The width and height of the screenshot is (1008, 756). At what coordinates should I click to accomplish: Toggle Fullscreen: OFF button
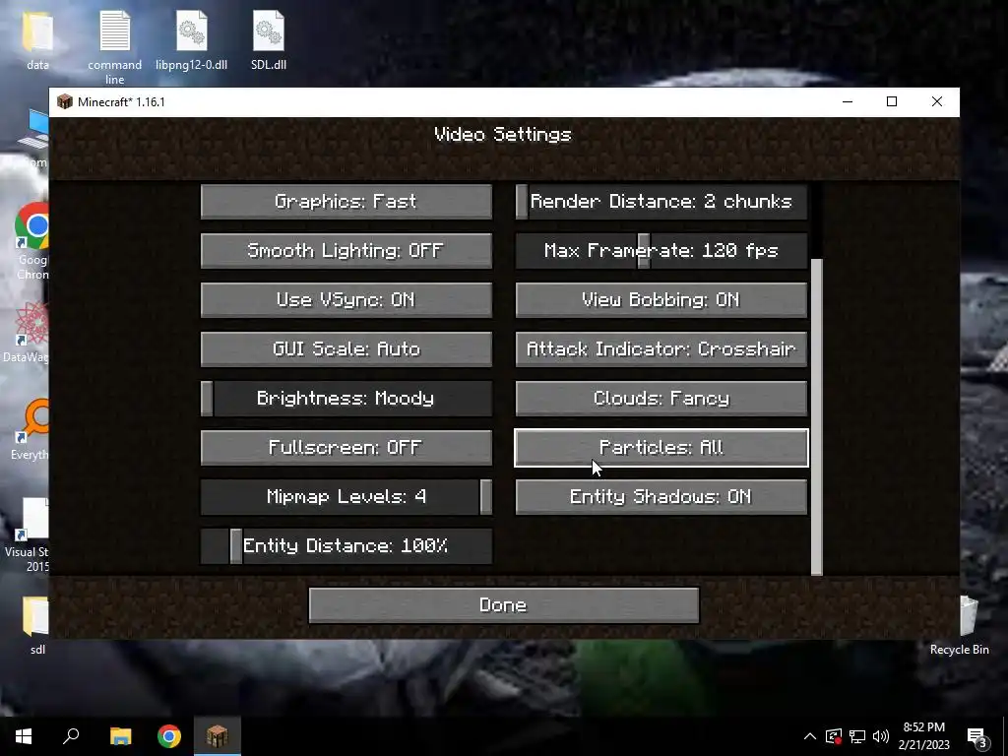(x=346, y=448)
